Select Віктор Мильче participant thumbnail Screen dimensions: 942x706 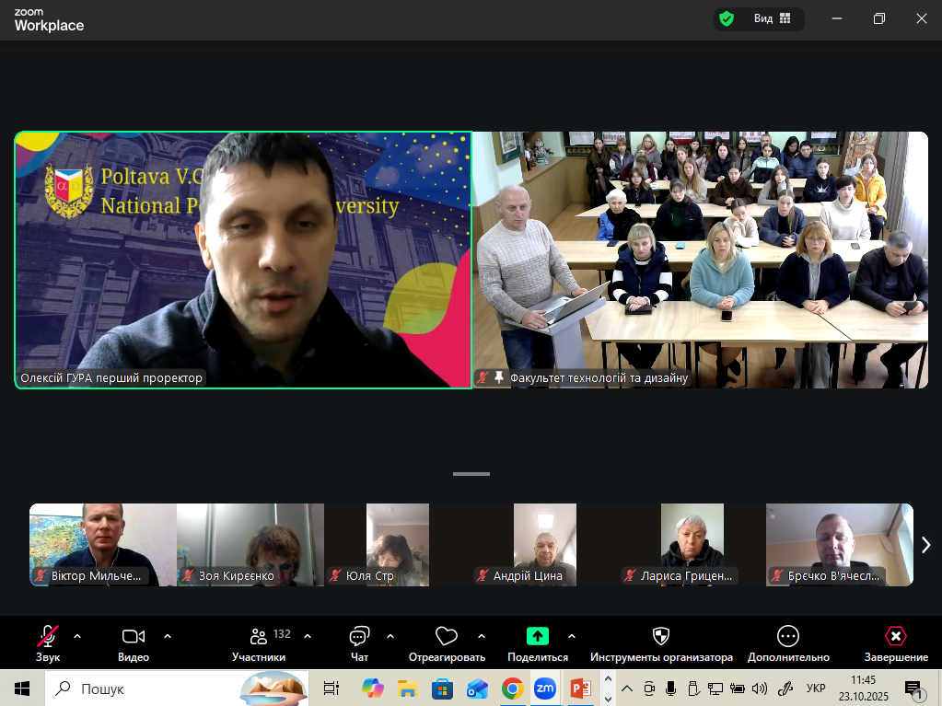point(102,544)
